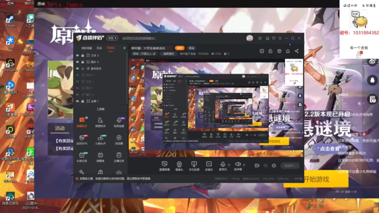
Task: Click the 横屏通用 orientation button
Action: [x=169, y=53]
